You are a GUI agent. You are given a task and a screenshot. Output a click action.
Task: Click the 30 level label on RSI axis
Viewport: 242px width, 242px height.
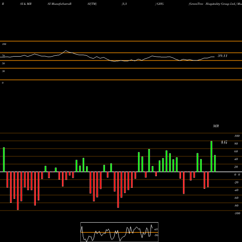3,71
